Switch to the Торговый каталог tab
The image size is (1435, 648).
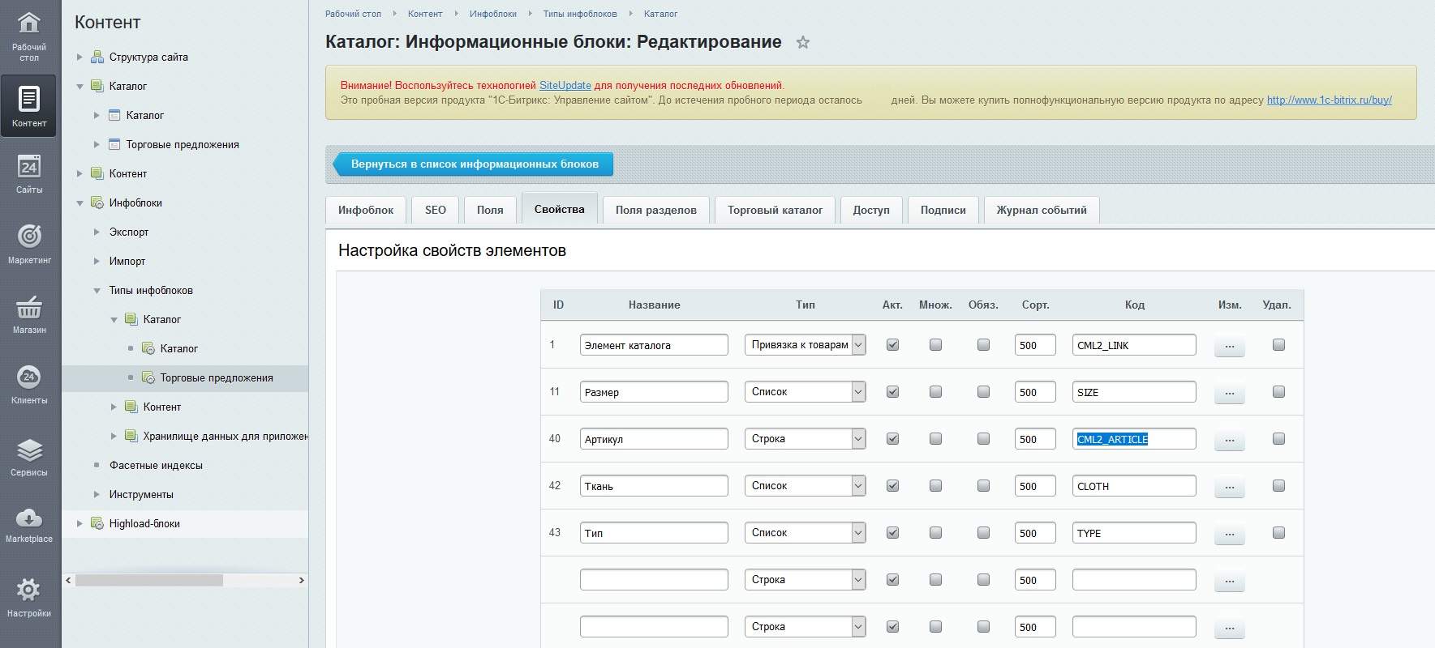point(775,210)
